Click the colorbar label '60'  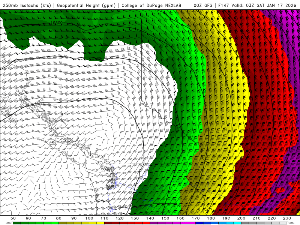(28, 218)
